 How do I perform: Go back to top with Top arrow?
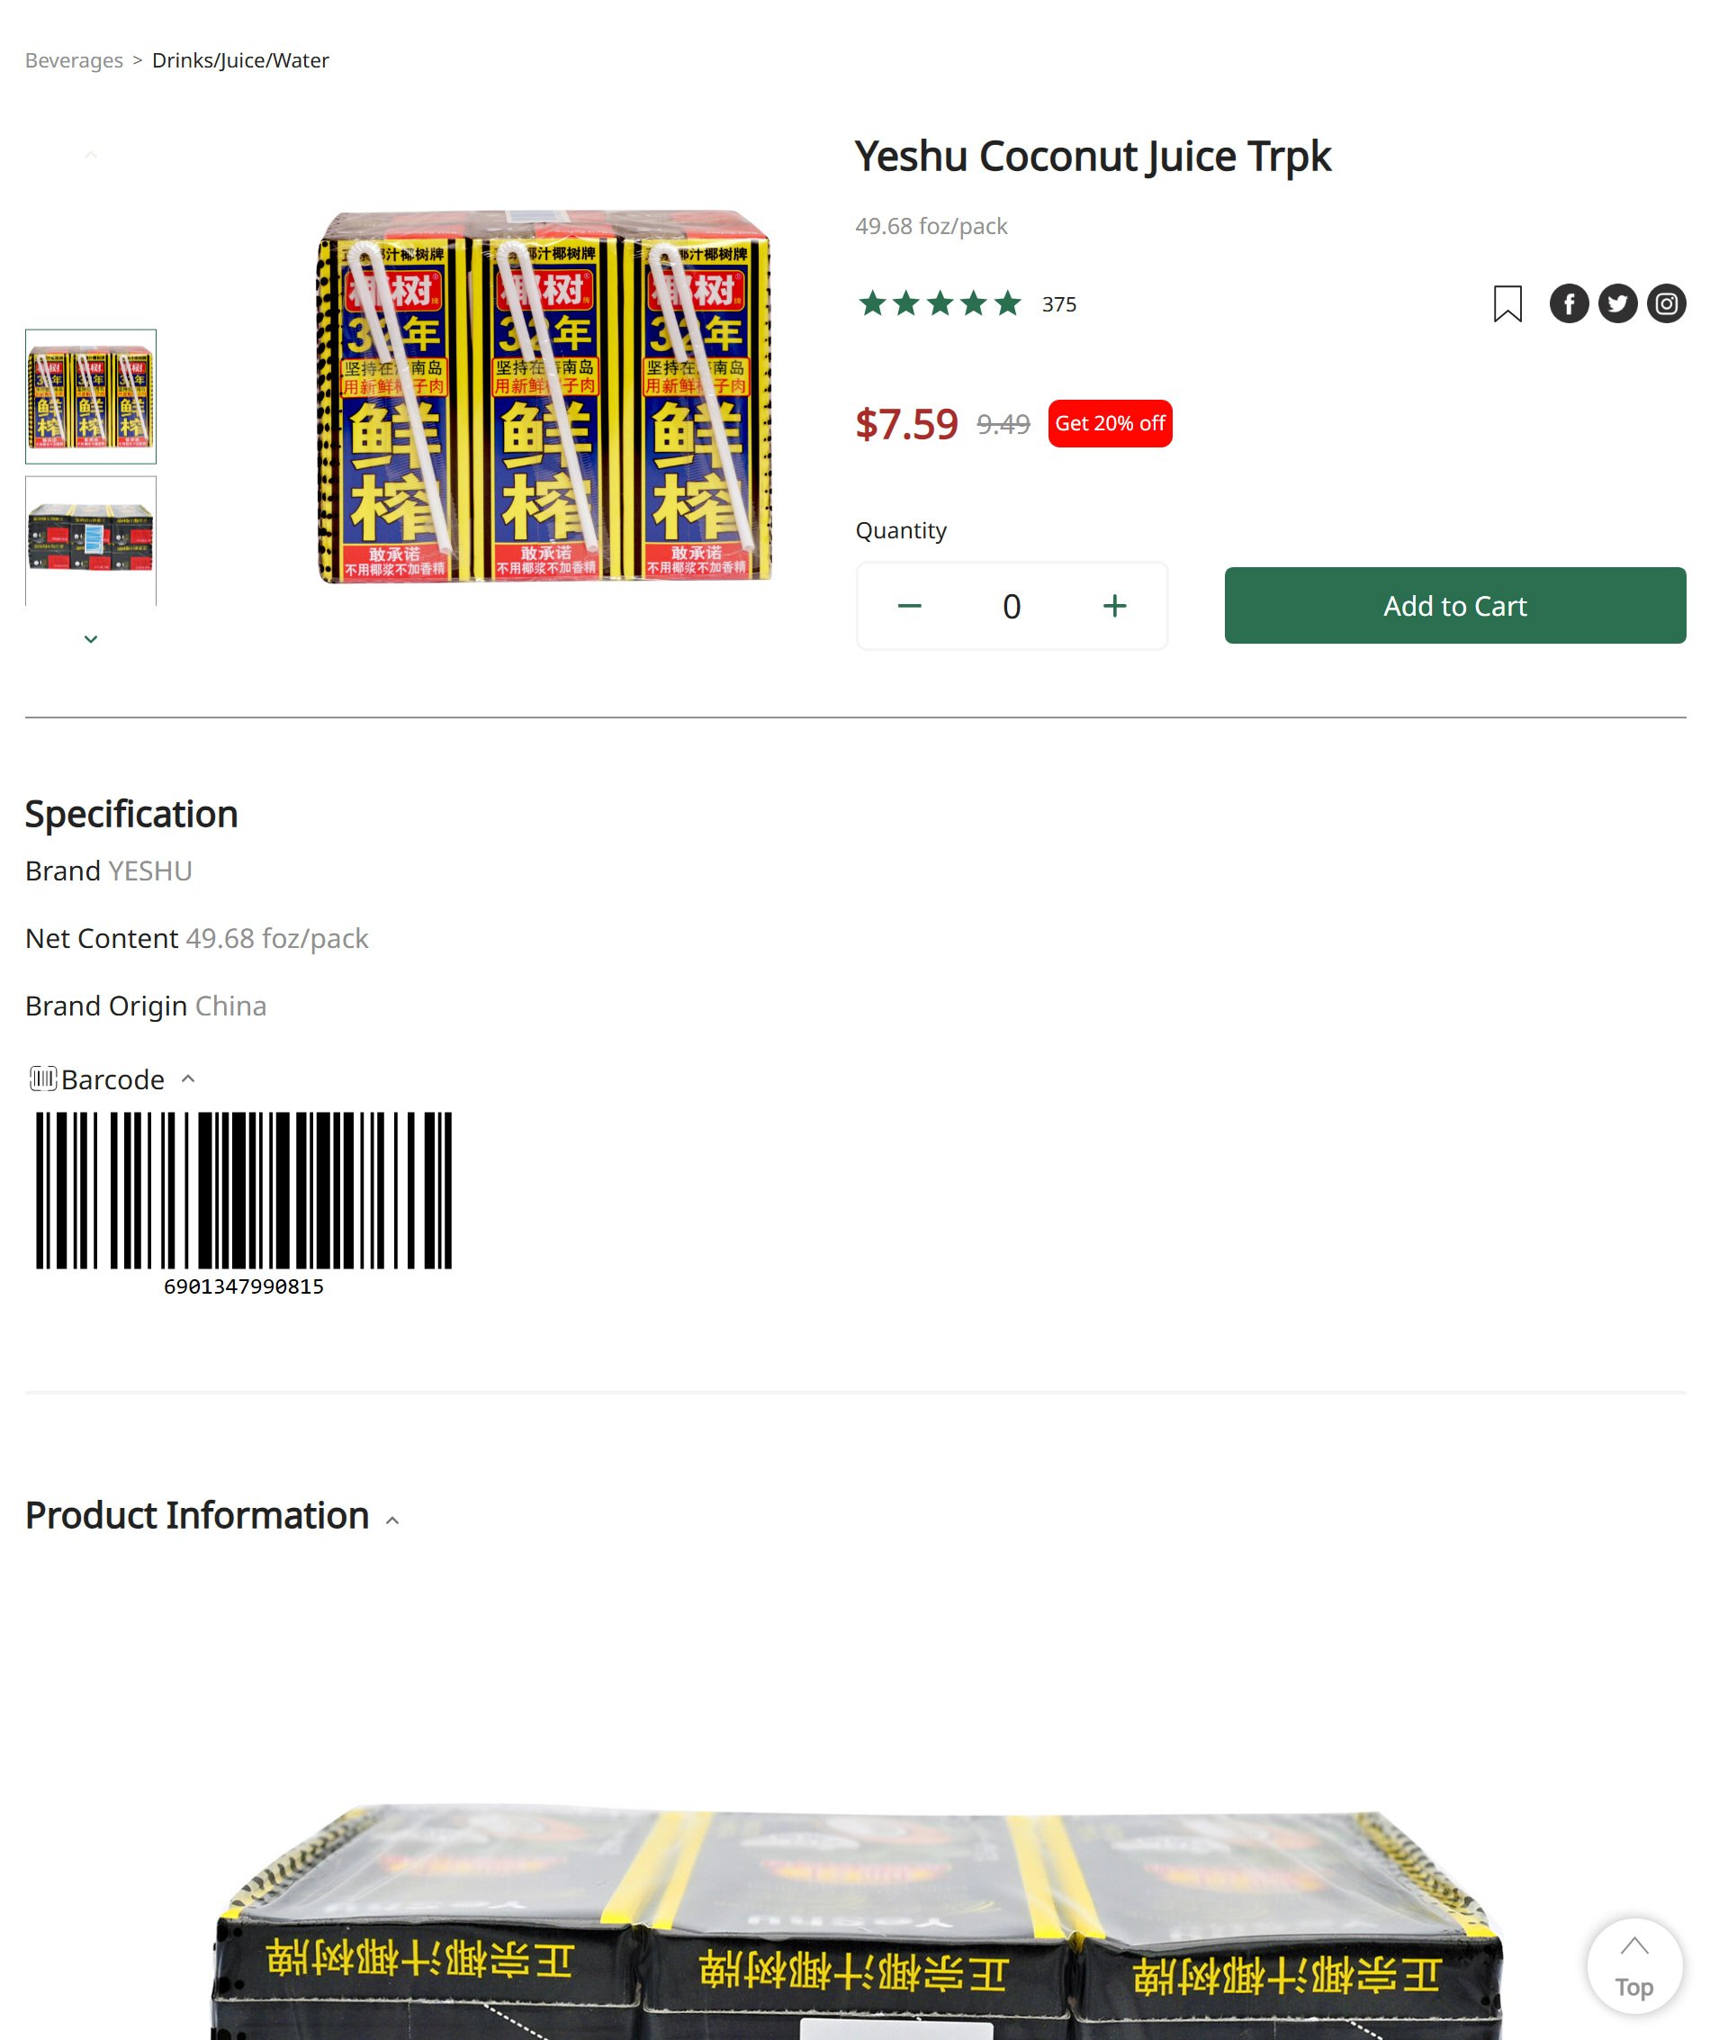point(1634,1965)
